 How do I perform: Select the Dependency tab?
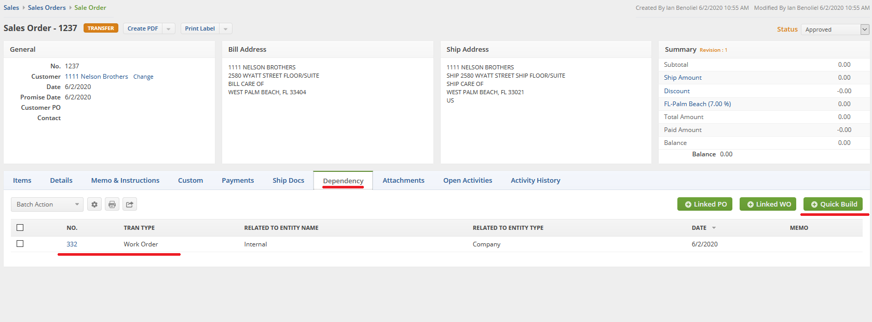coord(343,181)
